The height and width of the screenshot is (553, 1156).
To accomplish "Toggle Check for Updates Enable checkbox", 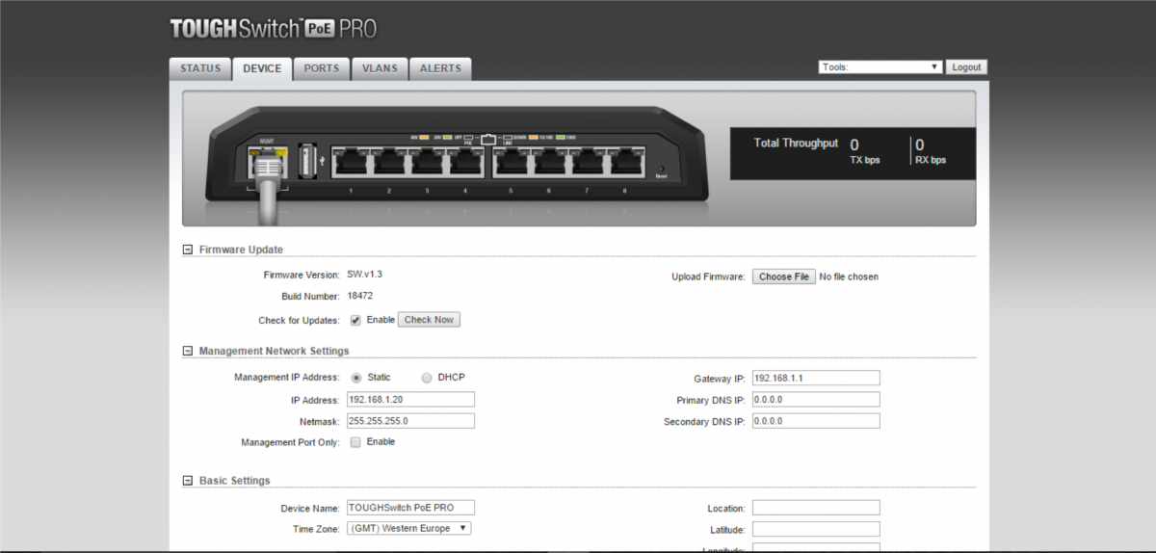I will point(355,320).
